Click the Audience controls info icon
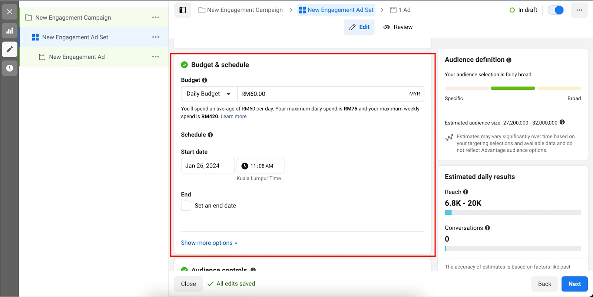Image resolution: width=593 pixels, height=297 pixels. coord(253,270)
